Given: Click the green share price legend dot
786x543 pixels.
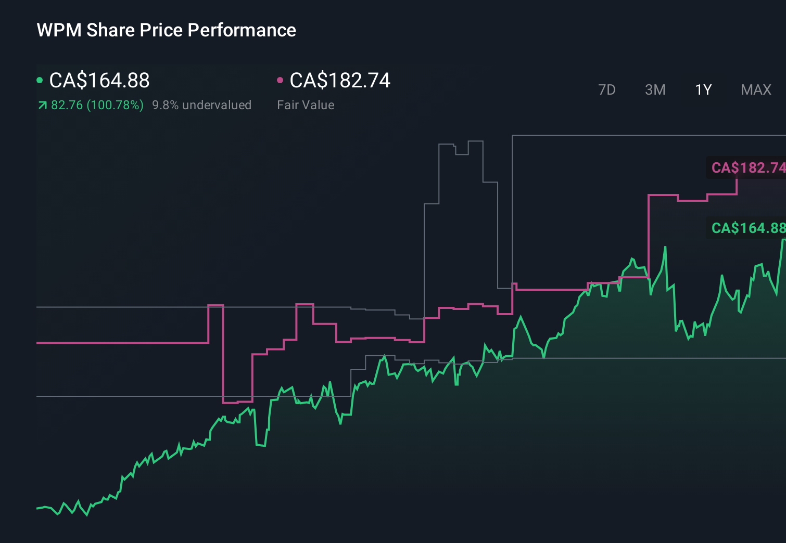Looking at the screenshot, I should coord(40,80).
